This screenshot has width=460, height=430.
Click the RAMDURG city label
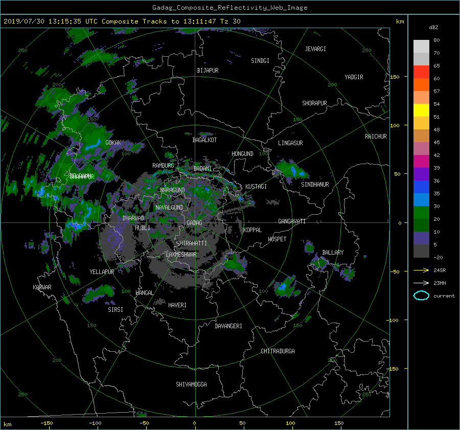point(163,166)
